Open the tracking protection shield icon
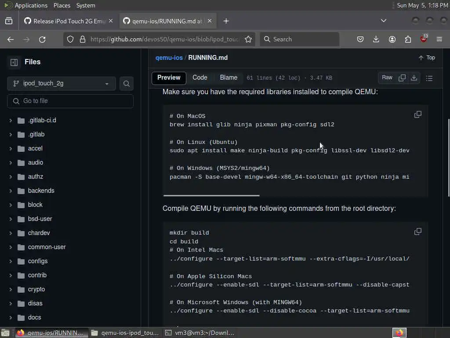 (70, 39)
